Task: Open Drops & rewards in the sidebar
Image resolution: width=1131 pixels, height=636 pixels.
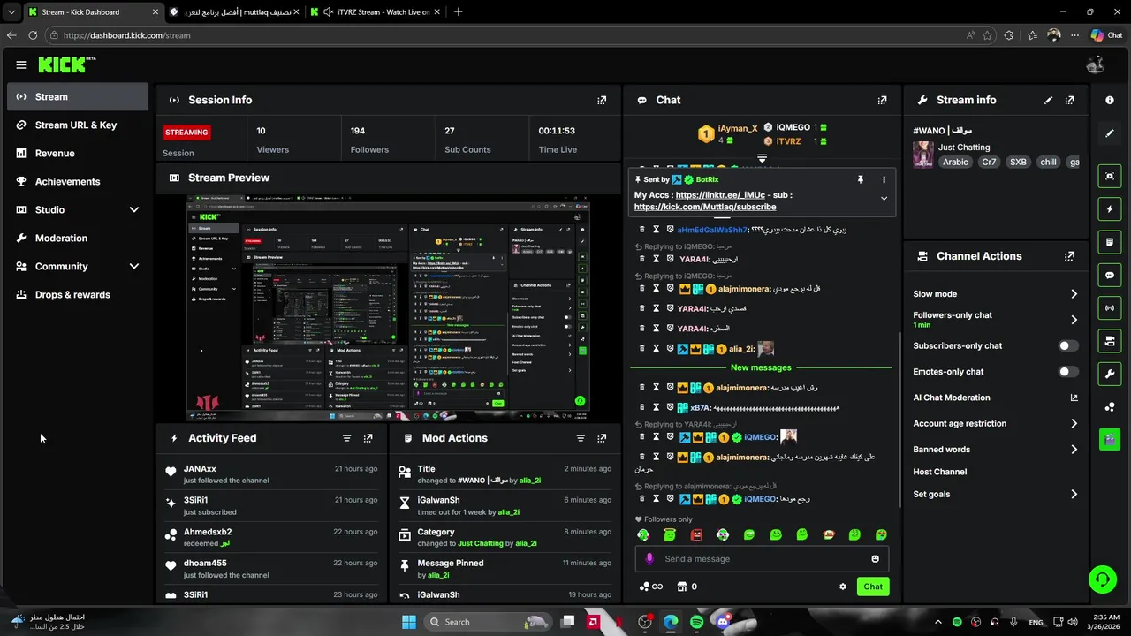Action: point(78,295)
